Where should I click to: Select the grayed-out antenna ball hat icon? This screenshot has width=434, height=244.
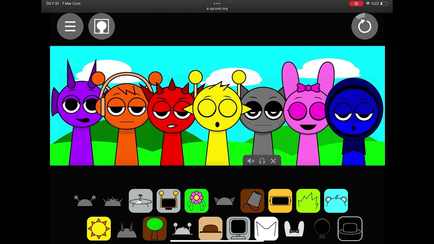(x=85, y=201)
